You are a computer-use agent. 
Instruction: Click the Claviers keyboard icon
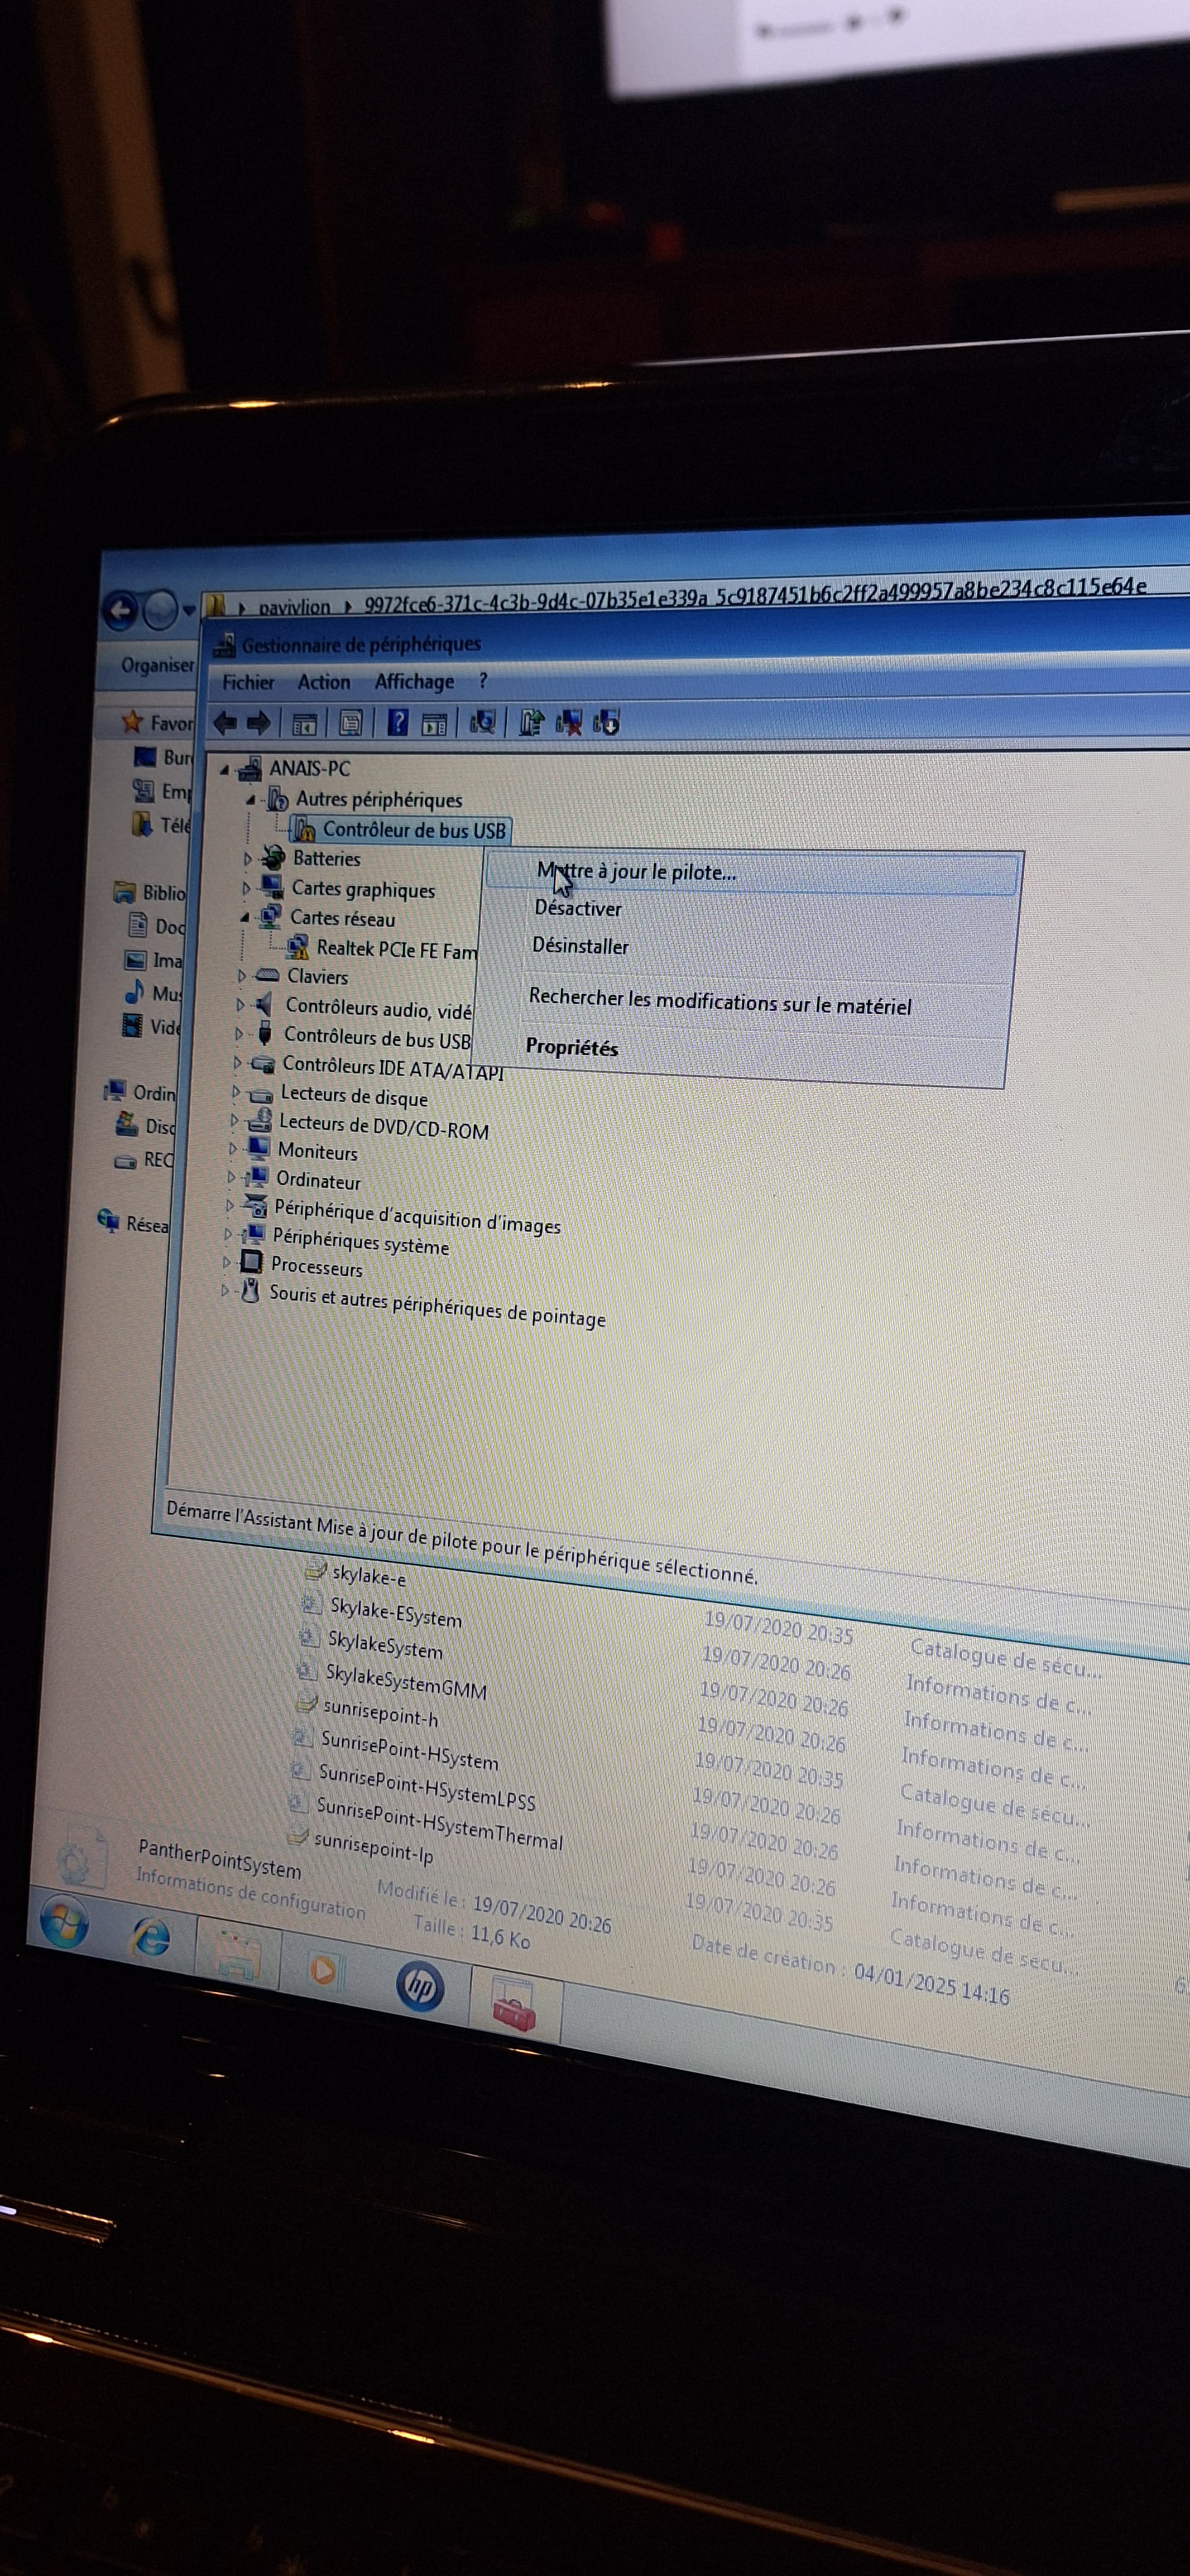(x=267, y=975)
